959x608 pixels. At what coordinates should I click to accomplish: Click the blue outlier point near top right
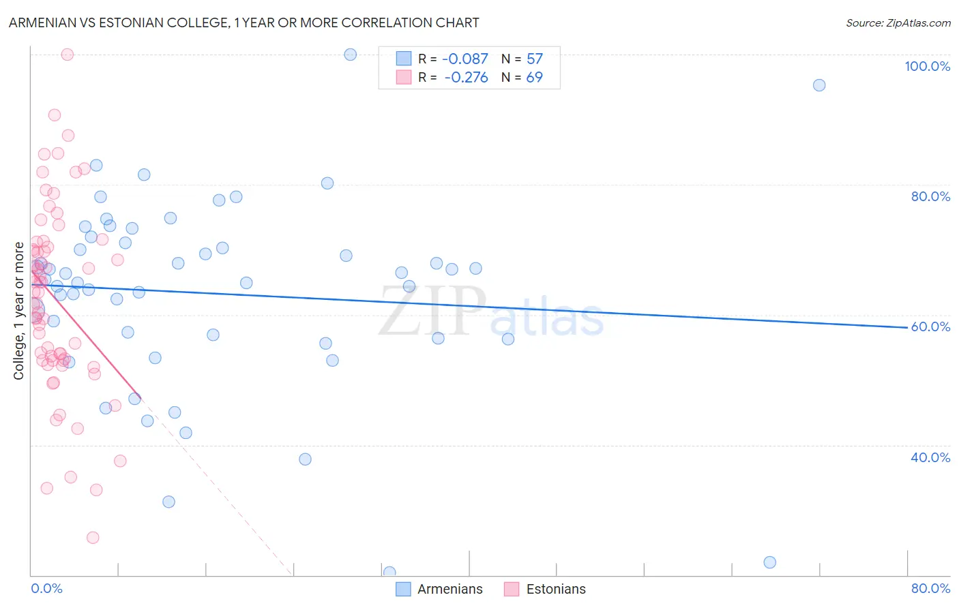click(x=819, y=85)
